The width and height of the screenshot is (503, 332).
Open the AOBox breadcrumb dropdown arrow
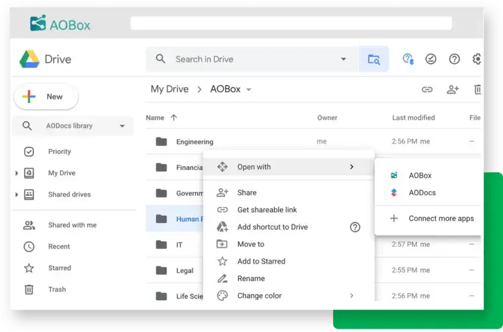[x=249, y=90]
